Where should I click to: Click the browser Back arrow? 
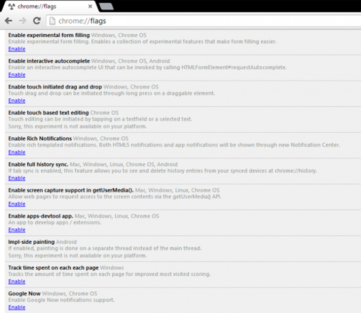coord(8,21)
